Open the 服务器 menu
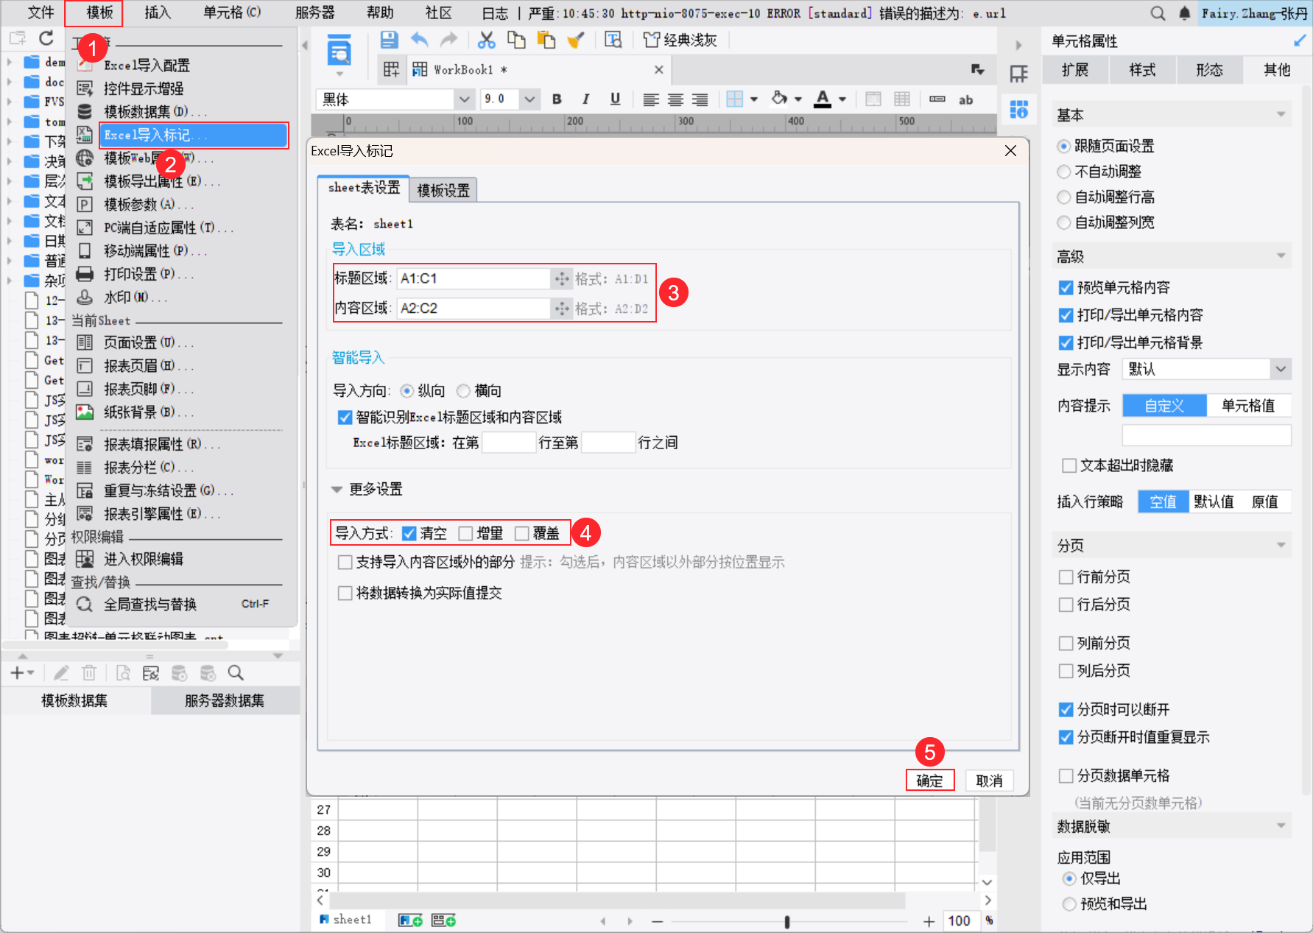 point(315,13)
